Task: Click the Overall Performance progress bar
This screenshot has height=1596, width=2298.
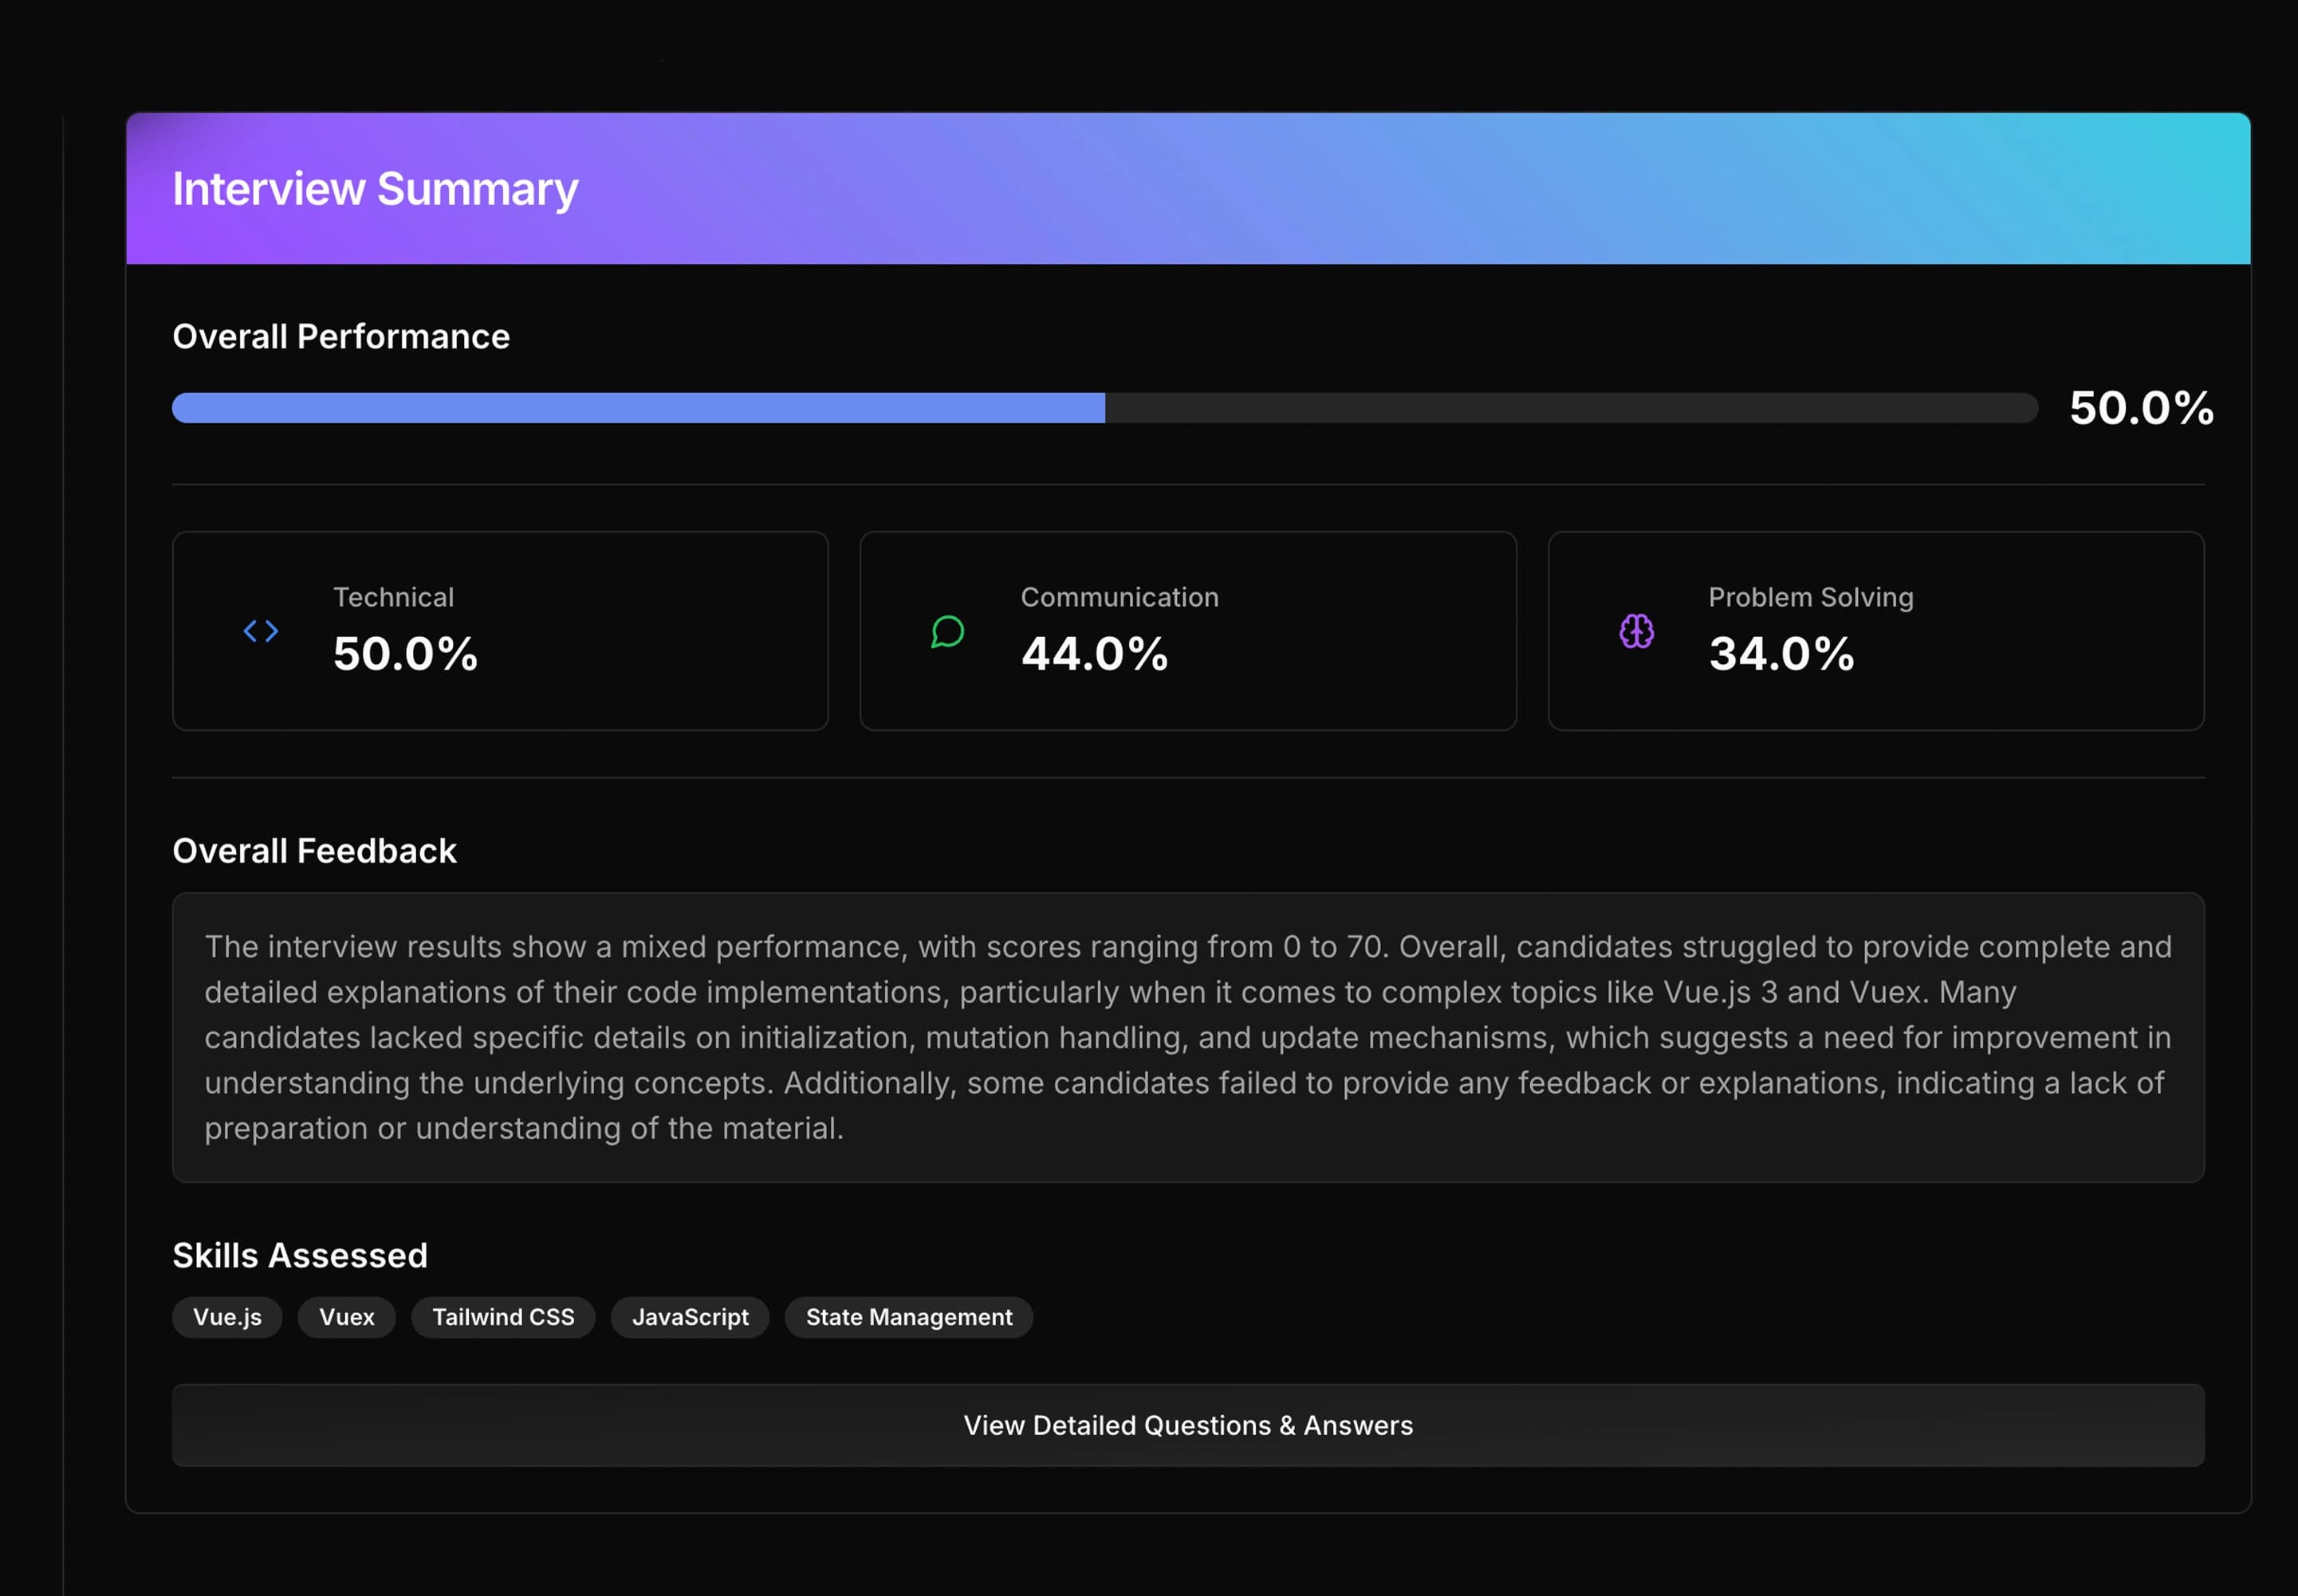Action: pyautogui.click(x=1105, y=408)
